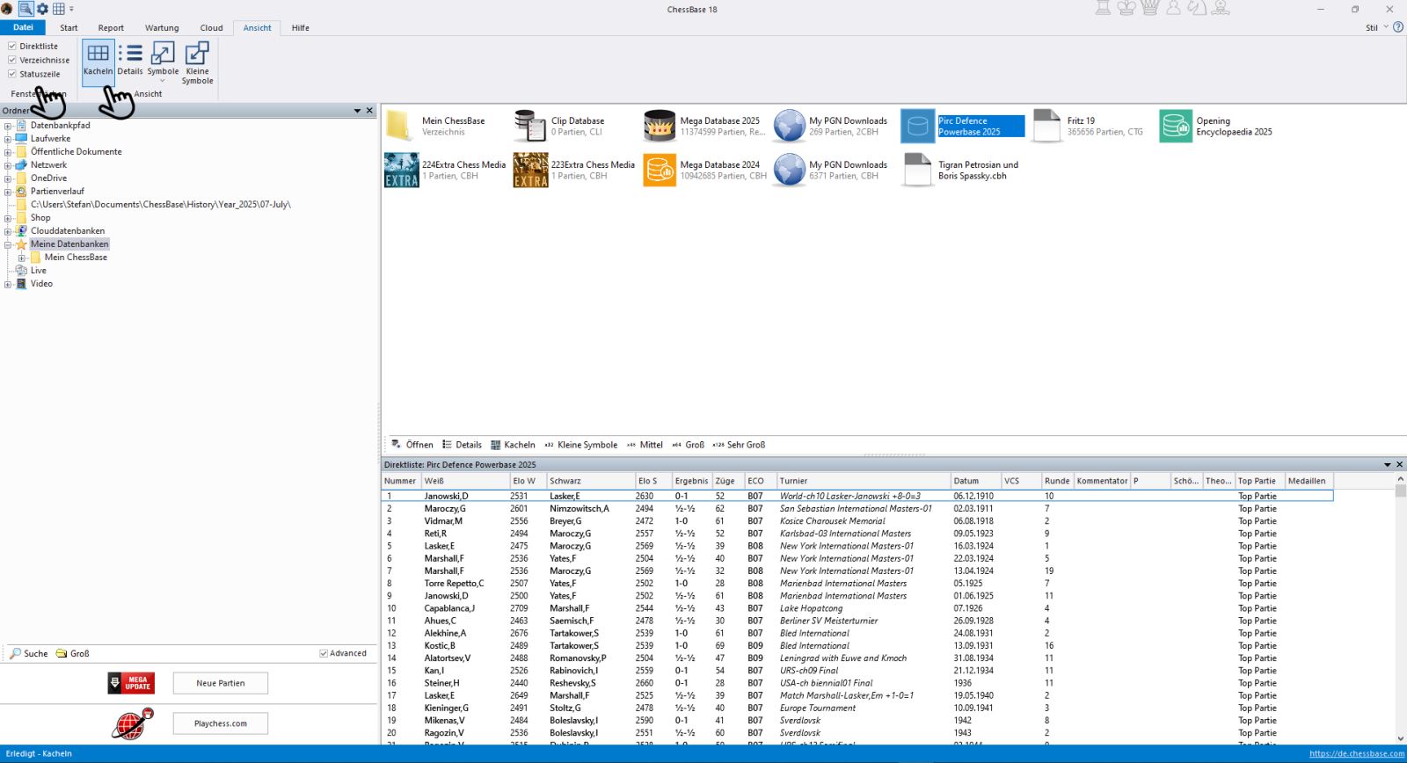
Task: Switch to the Wartung ribbon tab
Action: coord(162,28)
